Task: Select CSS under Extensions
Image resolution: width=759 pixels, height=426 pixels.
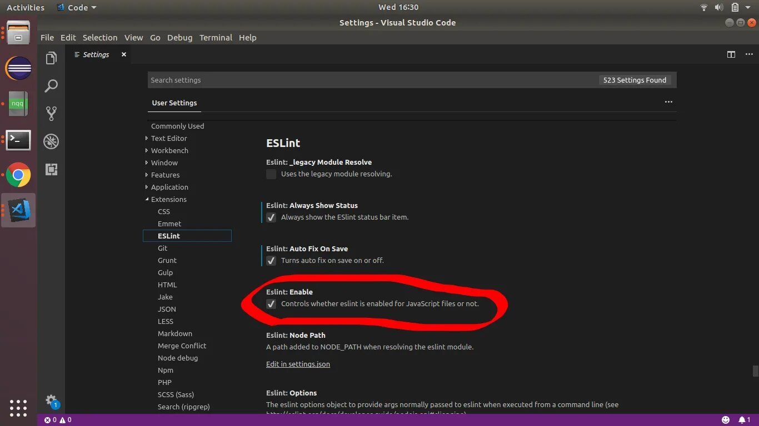Action: coord(164,211)
